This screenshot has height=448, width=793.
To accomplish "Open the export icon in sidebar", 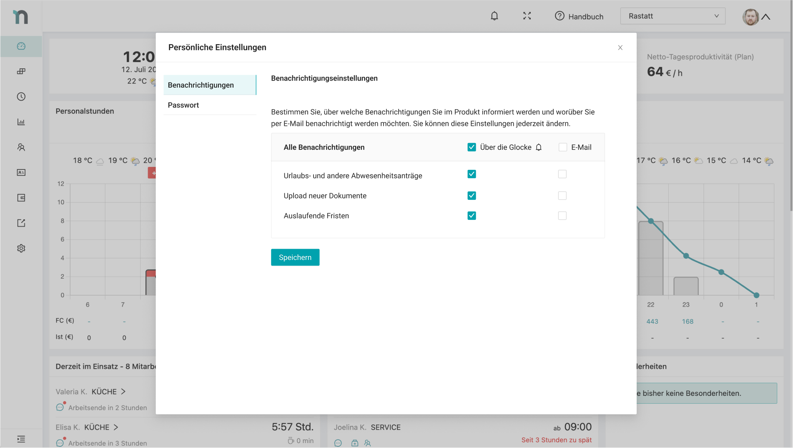I will (21, 223).
